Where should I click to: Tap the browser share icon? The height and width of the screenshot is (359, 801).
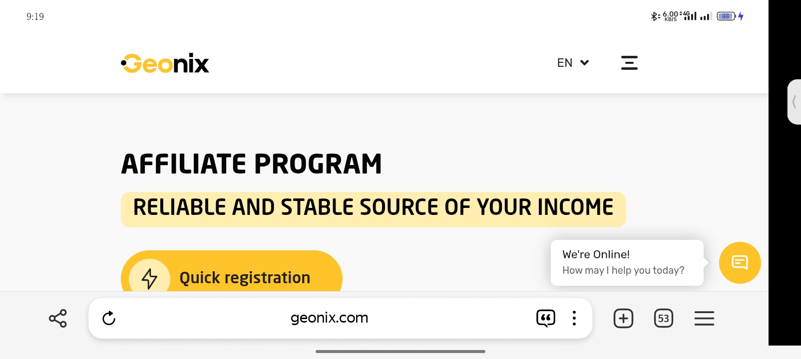point(58,318)
